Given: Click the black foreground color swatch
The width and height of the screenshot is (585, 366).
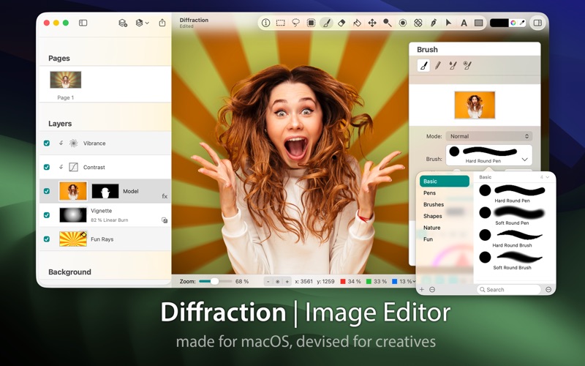Looking at the screenshot, I should coord(499,23).
